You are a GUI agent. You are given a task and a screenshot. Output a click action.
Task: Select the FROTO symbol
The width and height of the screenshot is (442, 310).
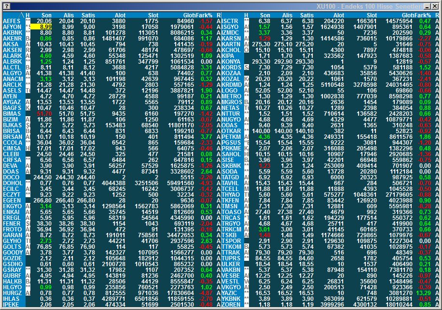point(12,229)
